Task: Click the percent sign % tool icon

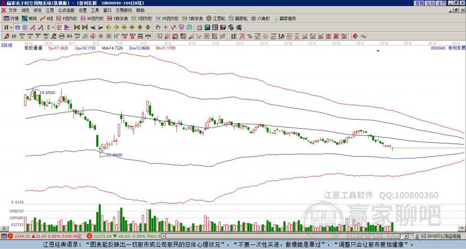Action: click(x=250, y=36)
